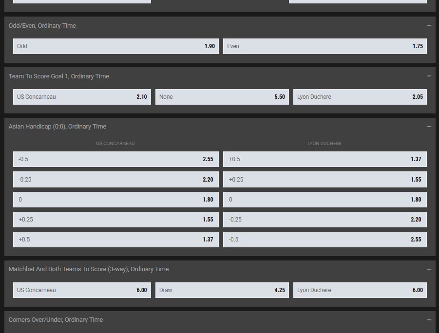The width and height of the screenshot is (439, 333).
Task: Select the Even bet at 1.75
Action: point(325,46)
